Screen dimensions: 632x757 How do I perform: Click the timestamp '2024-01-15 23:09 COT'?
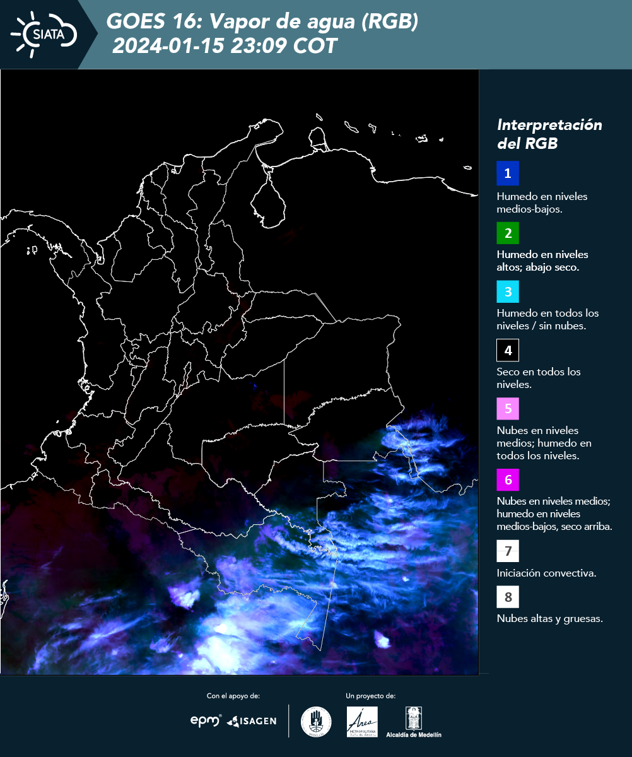[x=225, y=45]
